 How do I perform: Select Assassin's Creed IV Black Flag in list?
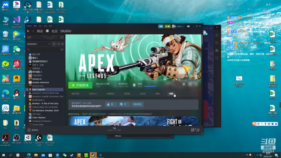pyautogui.click(x=45, y=93)
